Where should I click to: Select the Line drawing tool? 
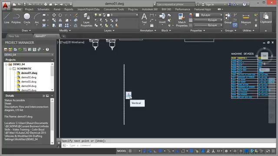7,18
